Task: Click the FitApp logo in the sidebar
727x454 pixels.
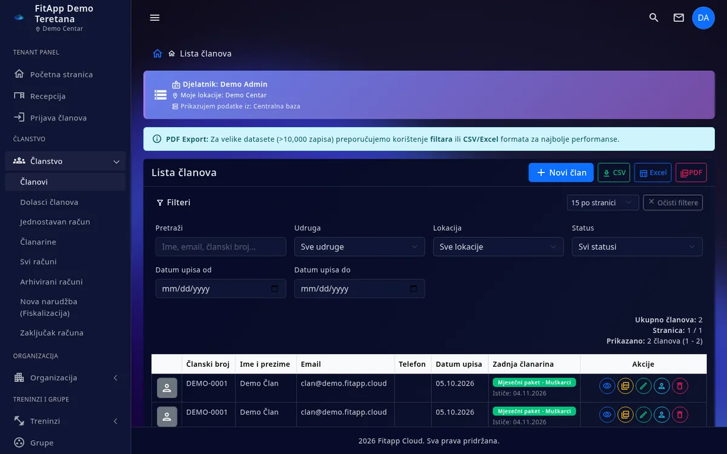Action: point(19,17)
